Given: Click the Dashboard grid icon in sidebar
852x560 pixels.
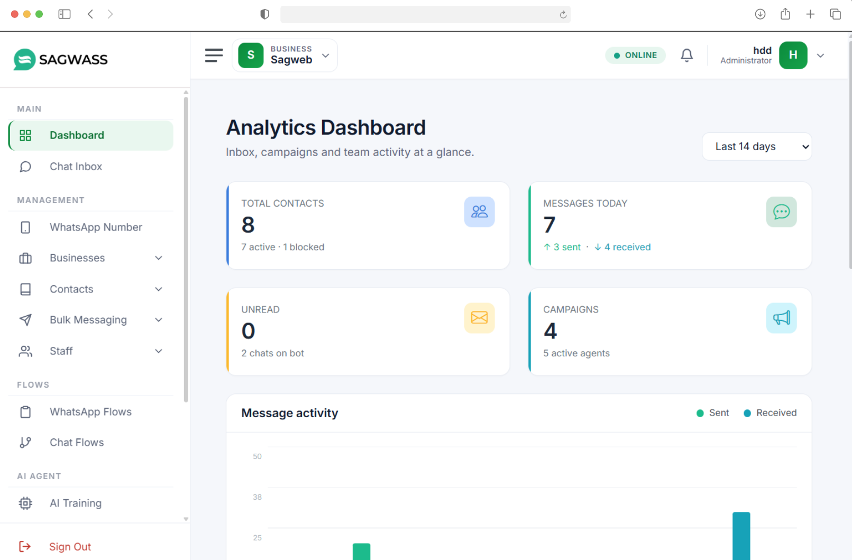Looking at the screenshot, I should coord(25,135).
